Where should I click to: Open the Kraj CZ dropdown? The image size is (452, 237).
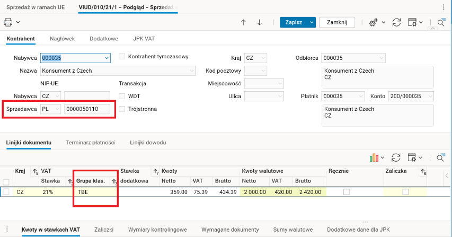point(263,58)
